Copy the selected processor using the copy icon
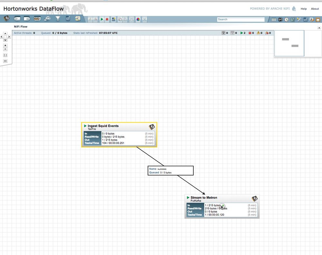The image size is (322, 255). coord(120,19)
